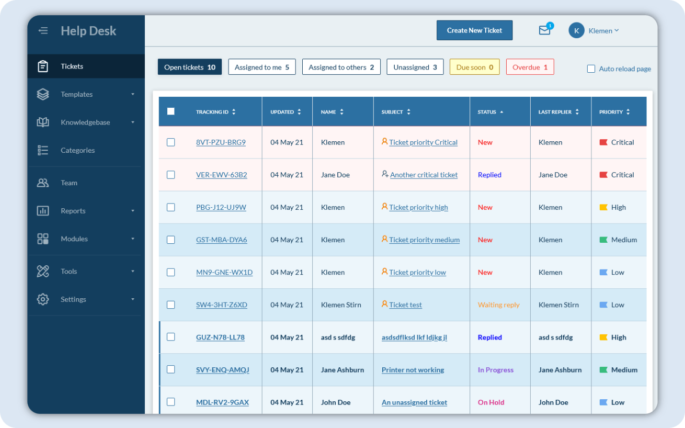Screen dimensions: 685x428
Task: Check the box for ticket 8VT-PZU-BRG9
Action: pos(170,142)
